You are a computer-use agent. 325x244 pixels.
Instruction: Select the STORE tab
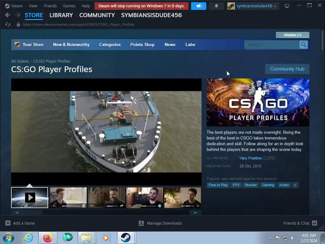[34, 15]
